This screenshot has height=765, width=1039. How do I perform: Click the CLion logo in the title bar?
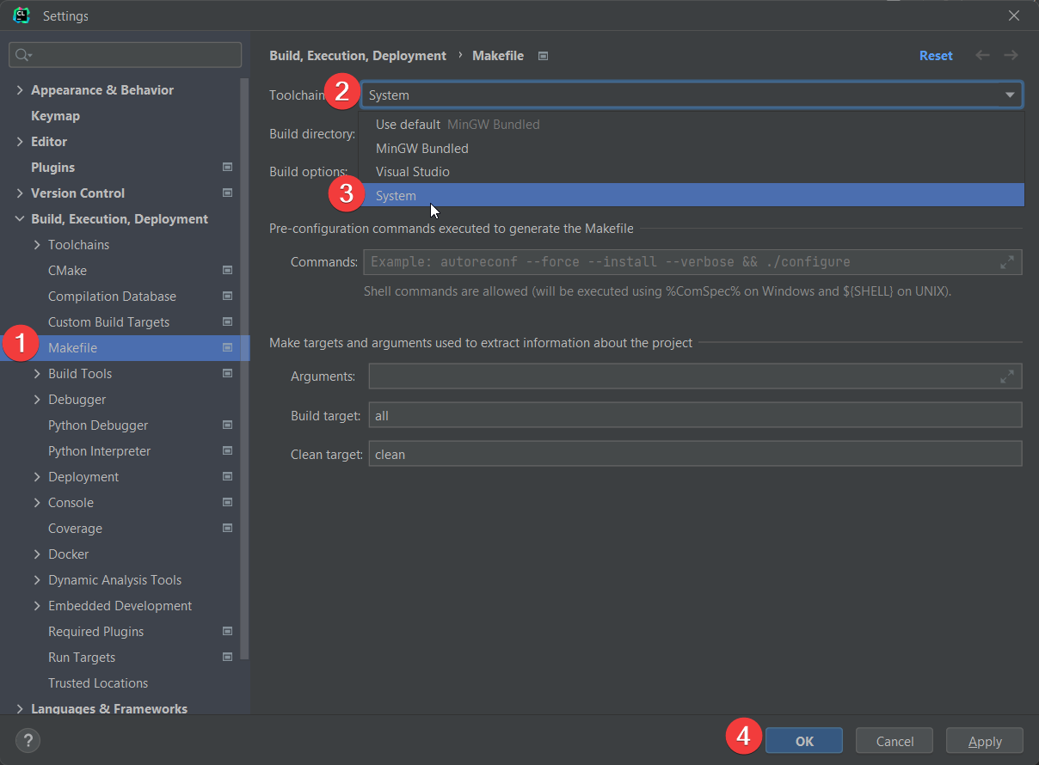tap(21, 15)
